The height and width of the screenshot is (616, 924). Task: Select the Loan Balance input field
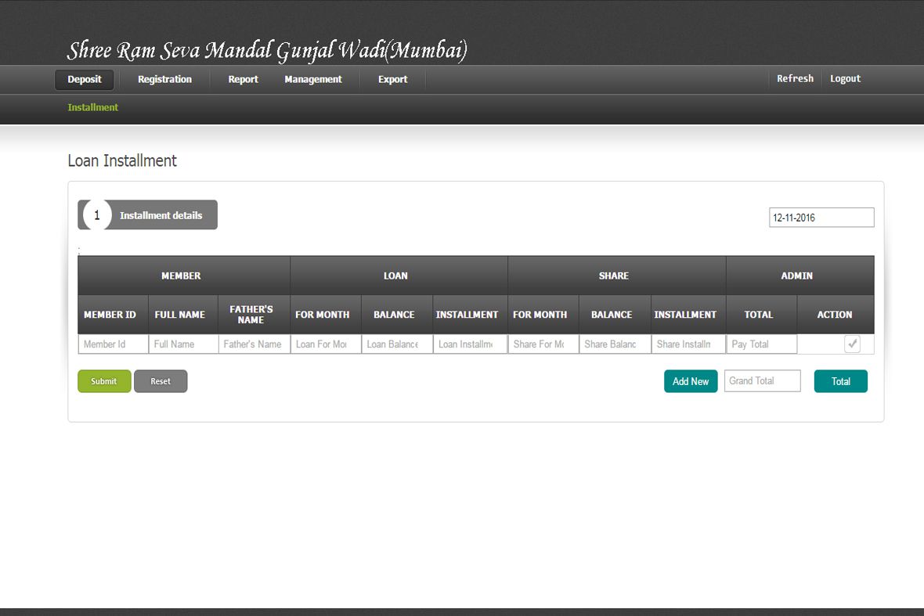[396, 344]
